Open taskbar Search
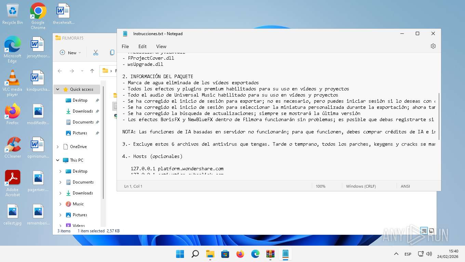 pos(195,254)
